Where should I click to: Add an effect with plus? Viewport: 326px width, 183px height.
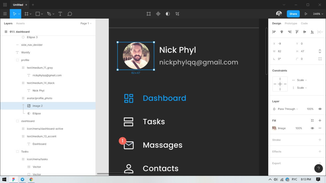(320, 151)
